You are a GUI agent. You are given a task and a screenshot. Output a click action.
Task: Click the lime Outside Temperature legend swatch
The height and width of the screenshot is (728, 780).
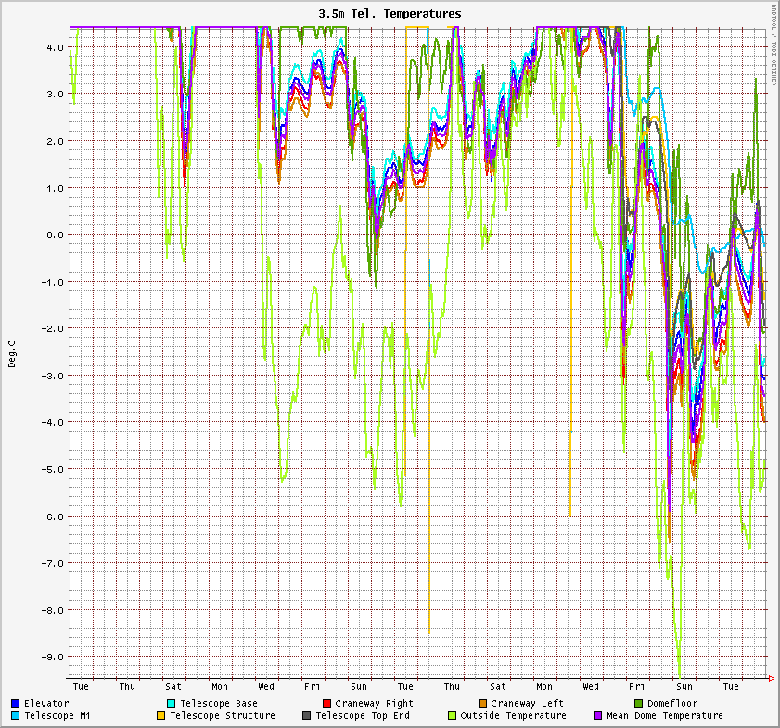coord(453,715)
